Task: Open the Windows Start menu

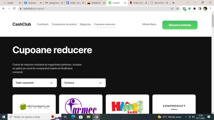Action: click(x=4, y=117)
